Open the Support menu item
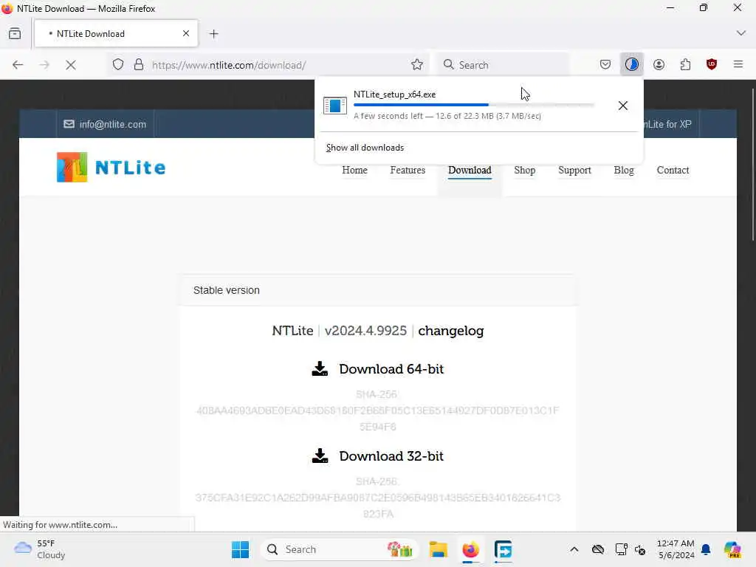 pos(574,171)
